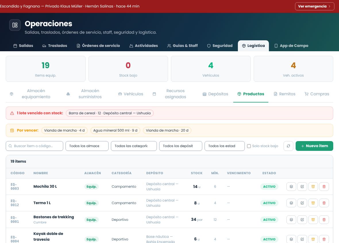This screenshot has width=339, height=243.
Task: Switch to the Traslados tab
Action: click(x=55, y=46)
